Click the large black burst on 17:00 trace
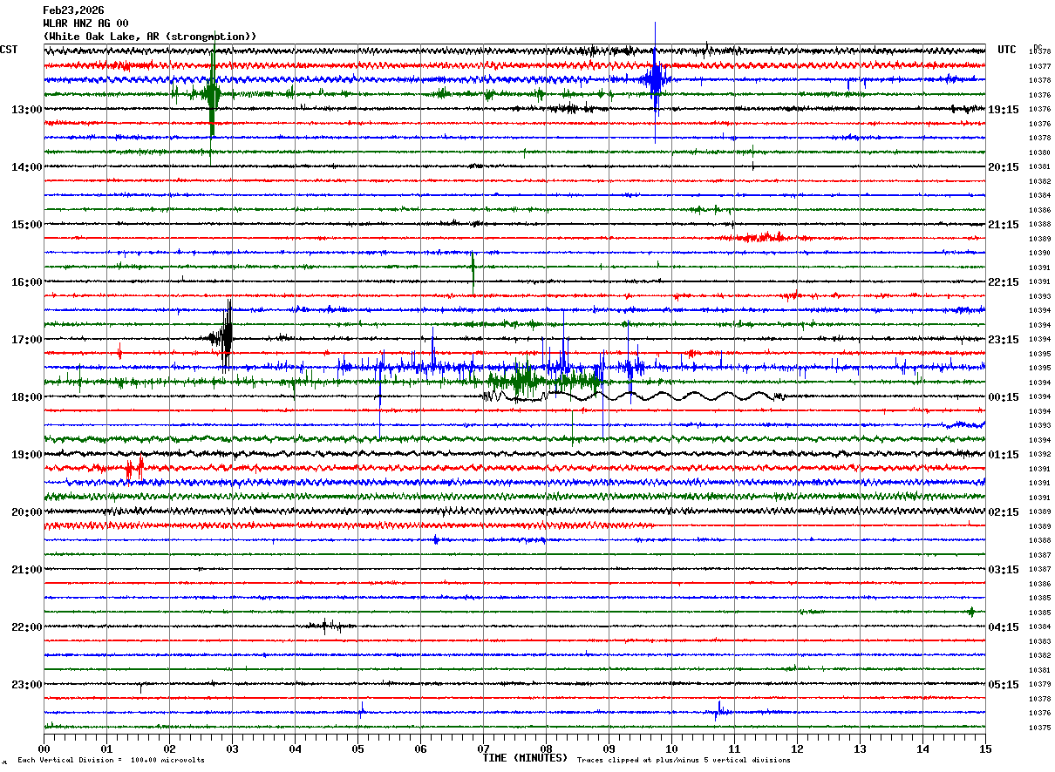 pyautogui.click(x=225, y=338)
